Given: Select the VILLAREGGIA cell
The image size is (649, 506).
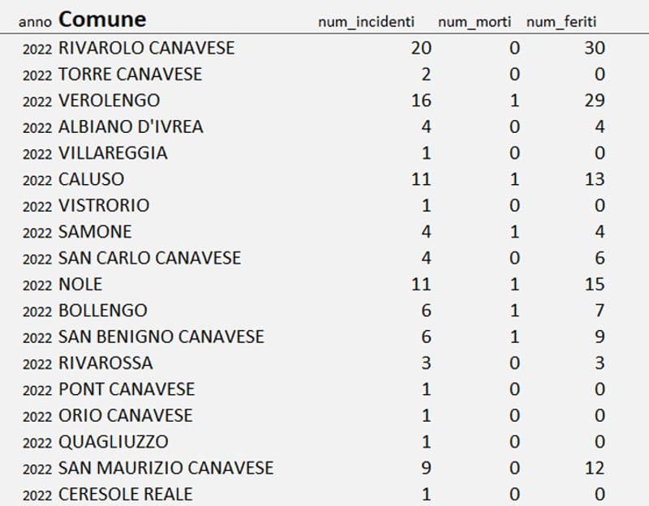Looking at the screenshot, I should click(113, 153).
